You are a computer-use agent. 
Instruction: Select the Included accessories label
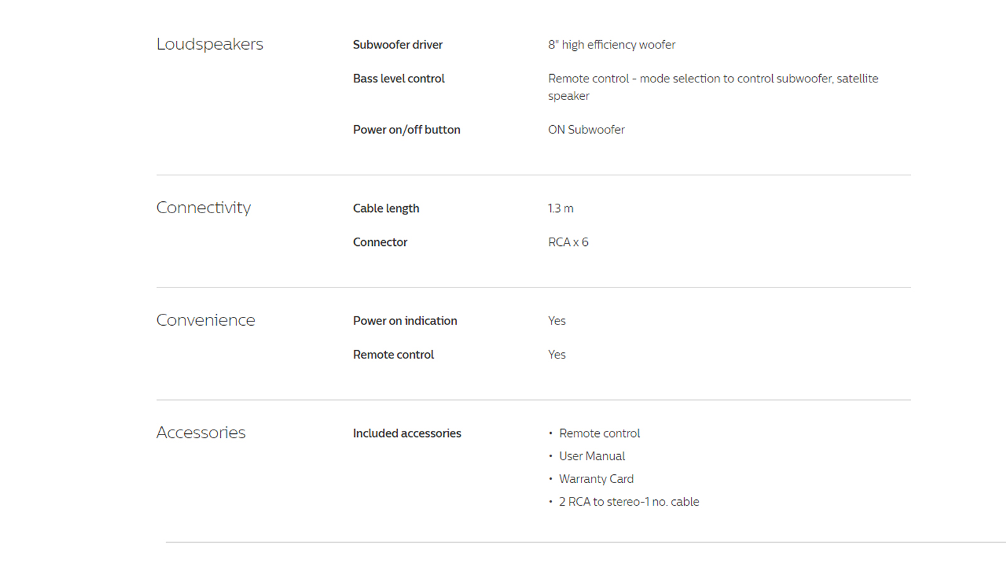[407, 433]
